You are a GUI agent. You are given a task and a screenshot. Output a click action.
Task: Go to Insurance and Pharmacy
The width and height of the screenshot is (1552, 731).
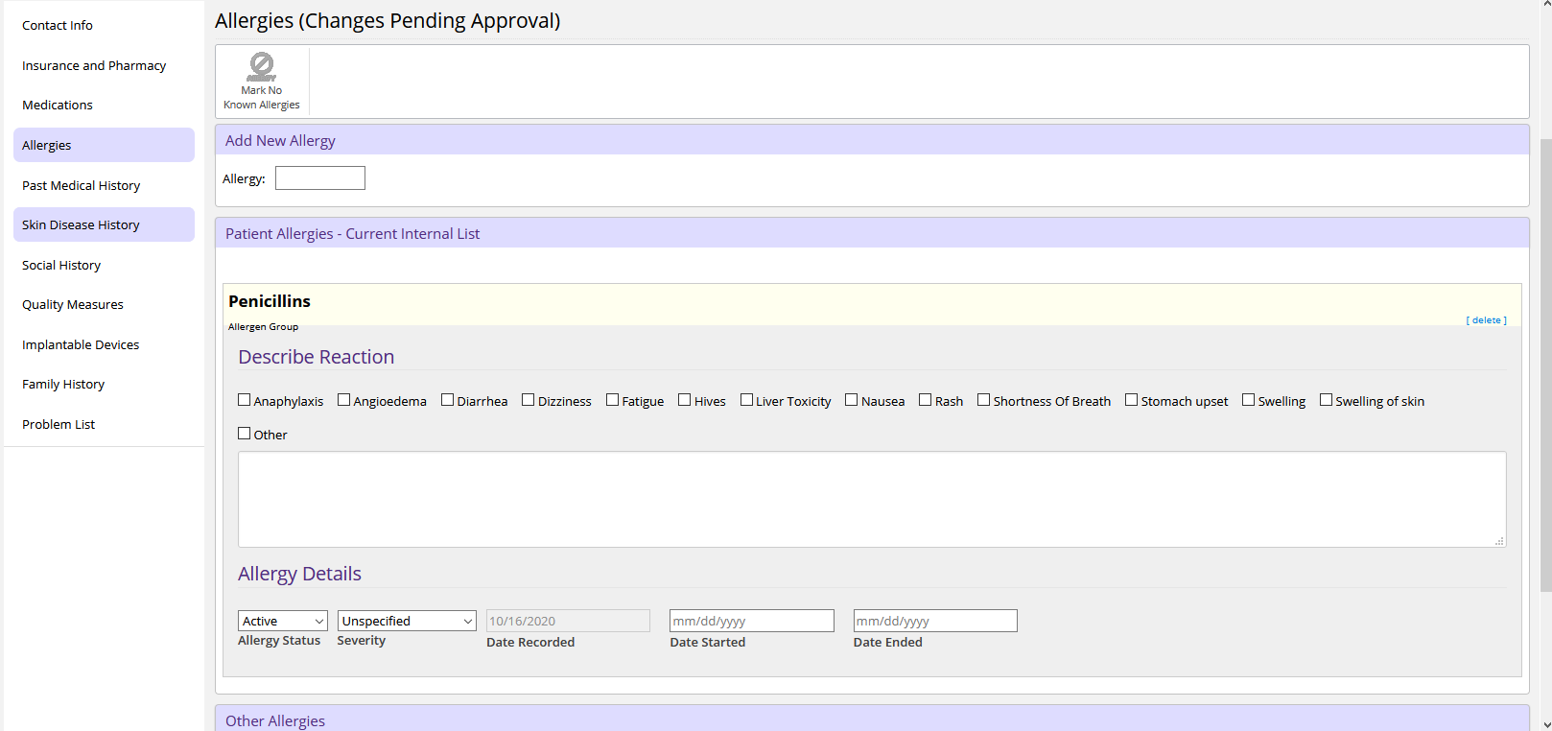[94, 66]
